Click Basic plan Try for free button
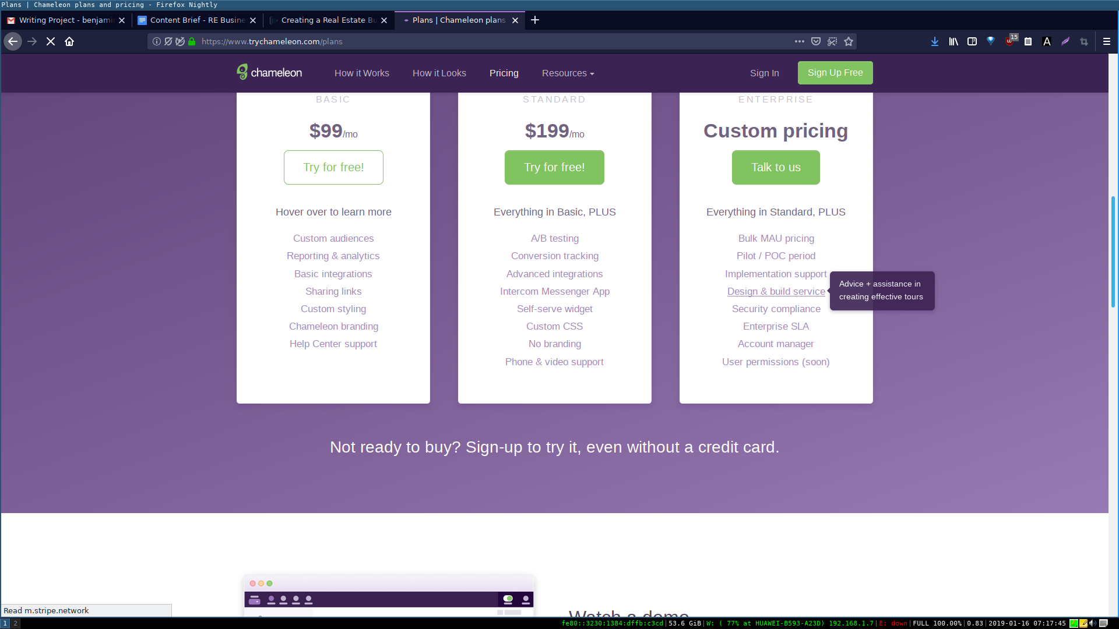1119x629 pixels. 333,167
